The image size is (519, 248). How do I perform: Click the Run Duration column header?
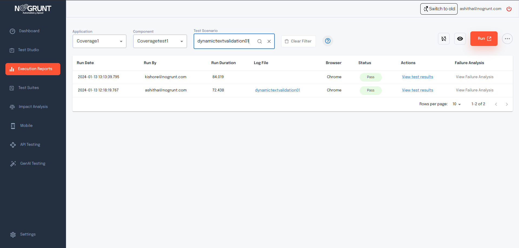pyautogui.click(x=224, y=63)
